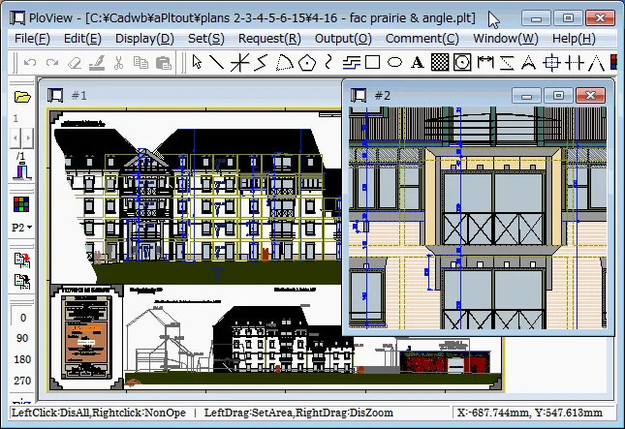This screenshot has height=429, width=625.
Task: Select the stepped double-line tool
Action: [351, 63]
